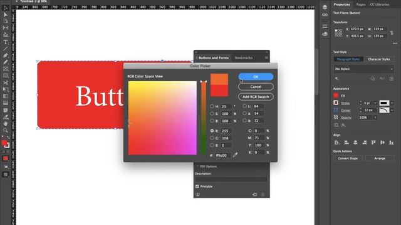Select the S saturation radio button
Image resolution: width=401 pixels, height=225 pixels.
[x=212, y=114]
